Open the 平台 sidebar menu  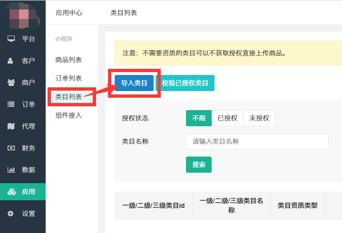(23, 39)
